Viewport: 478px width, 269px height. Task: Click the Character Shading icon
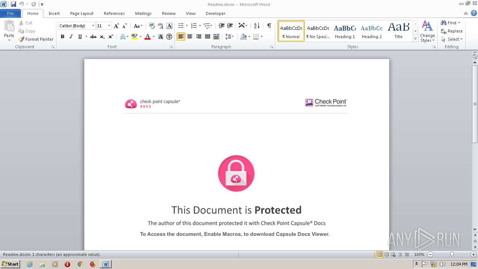[161, 37]
